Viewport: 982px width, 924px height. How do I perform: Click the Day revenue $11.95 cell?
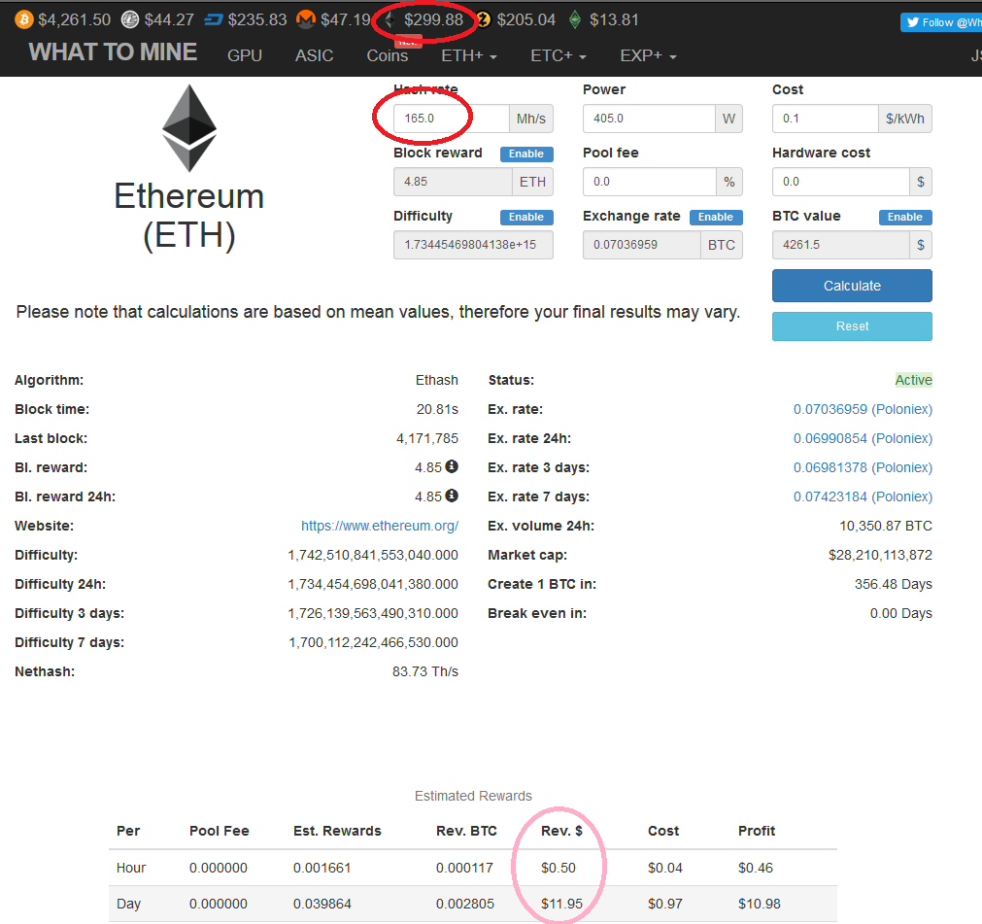tap(561, 904)
